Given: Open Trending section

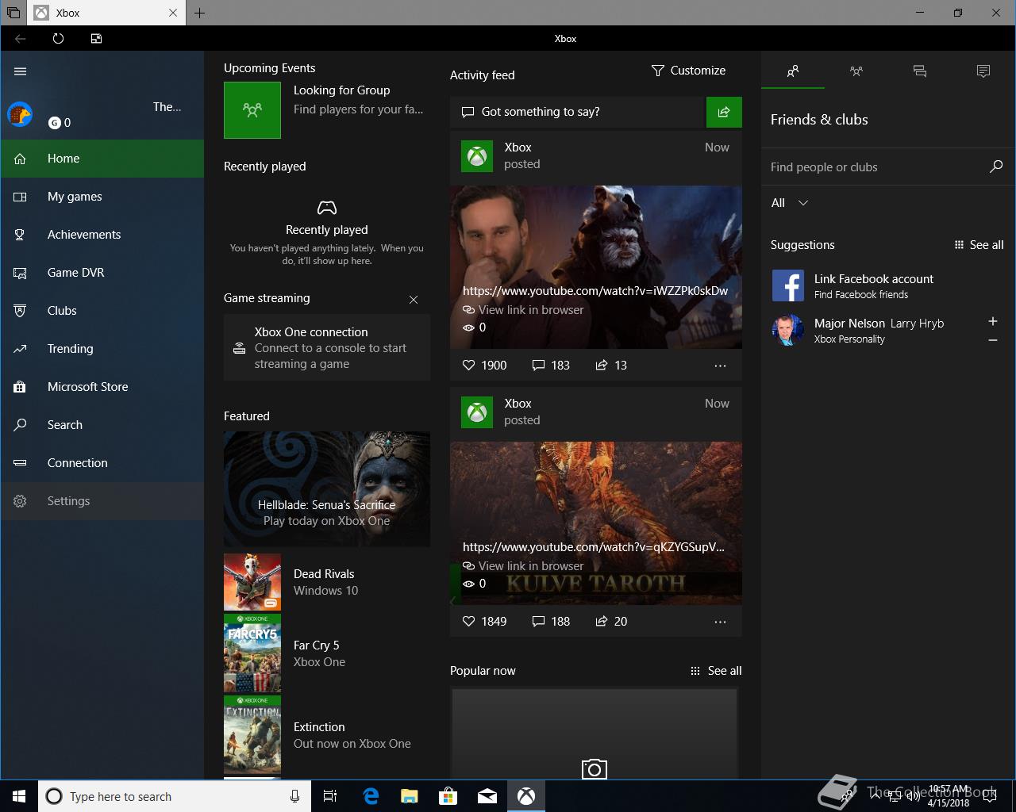Looking at the screenshot, I should pyautogui.click(x=102, y=349).
